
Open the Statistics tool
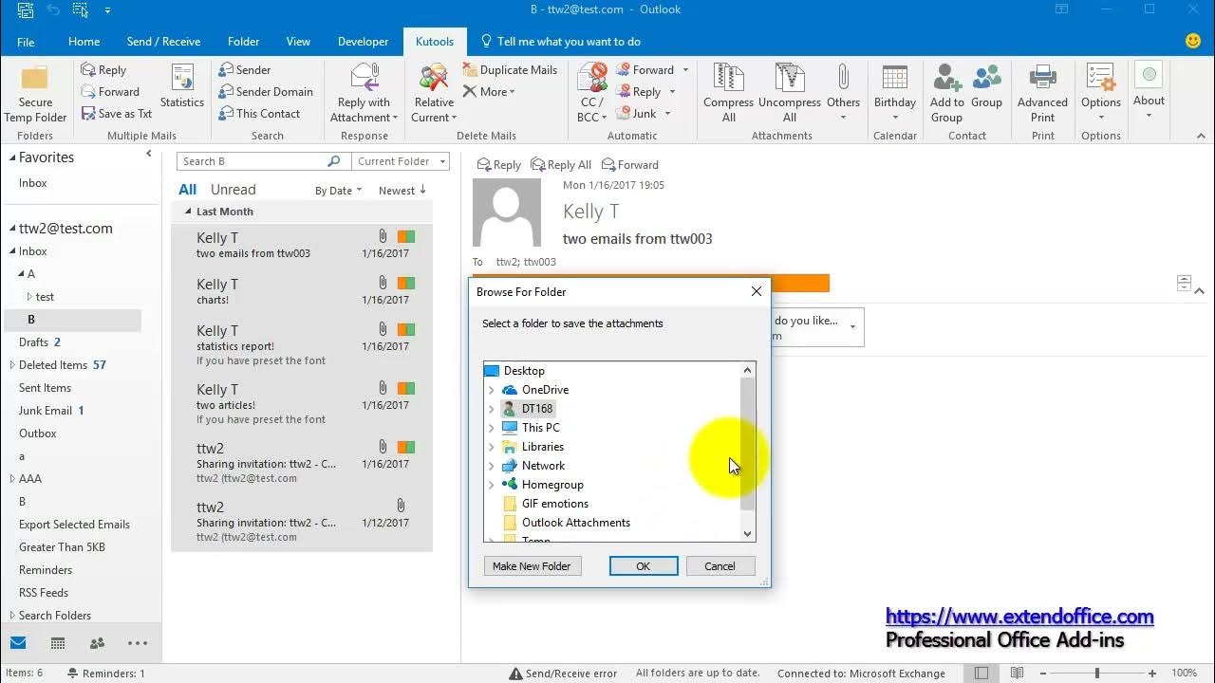pos(181,87)
